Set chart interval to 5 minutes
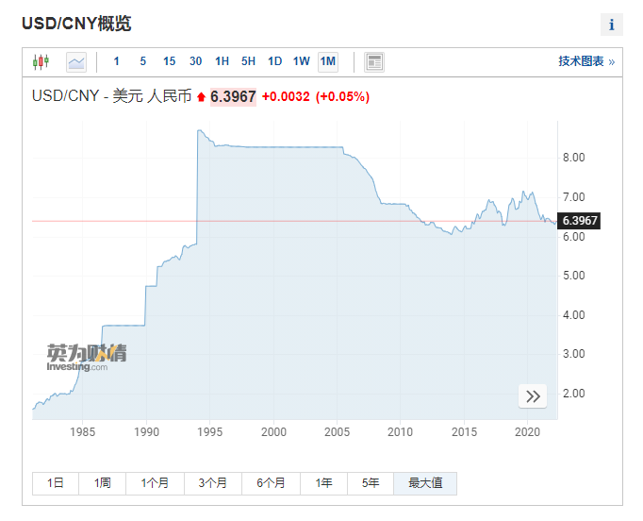 pyautogui.click(x=143, y=62)
